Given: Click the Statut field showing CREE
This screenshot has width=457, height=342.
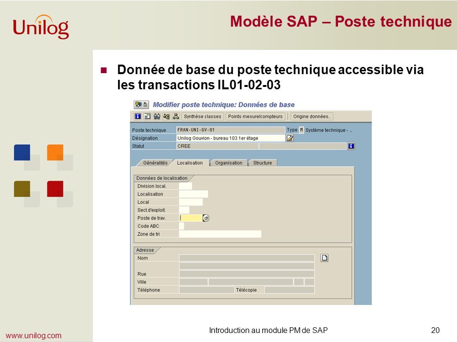Looking at the screenshot, I should point(217,146).
